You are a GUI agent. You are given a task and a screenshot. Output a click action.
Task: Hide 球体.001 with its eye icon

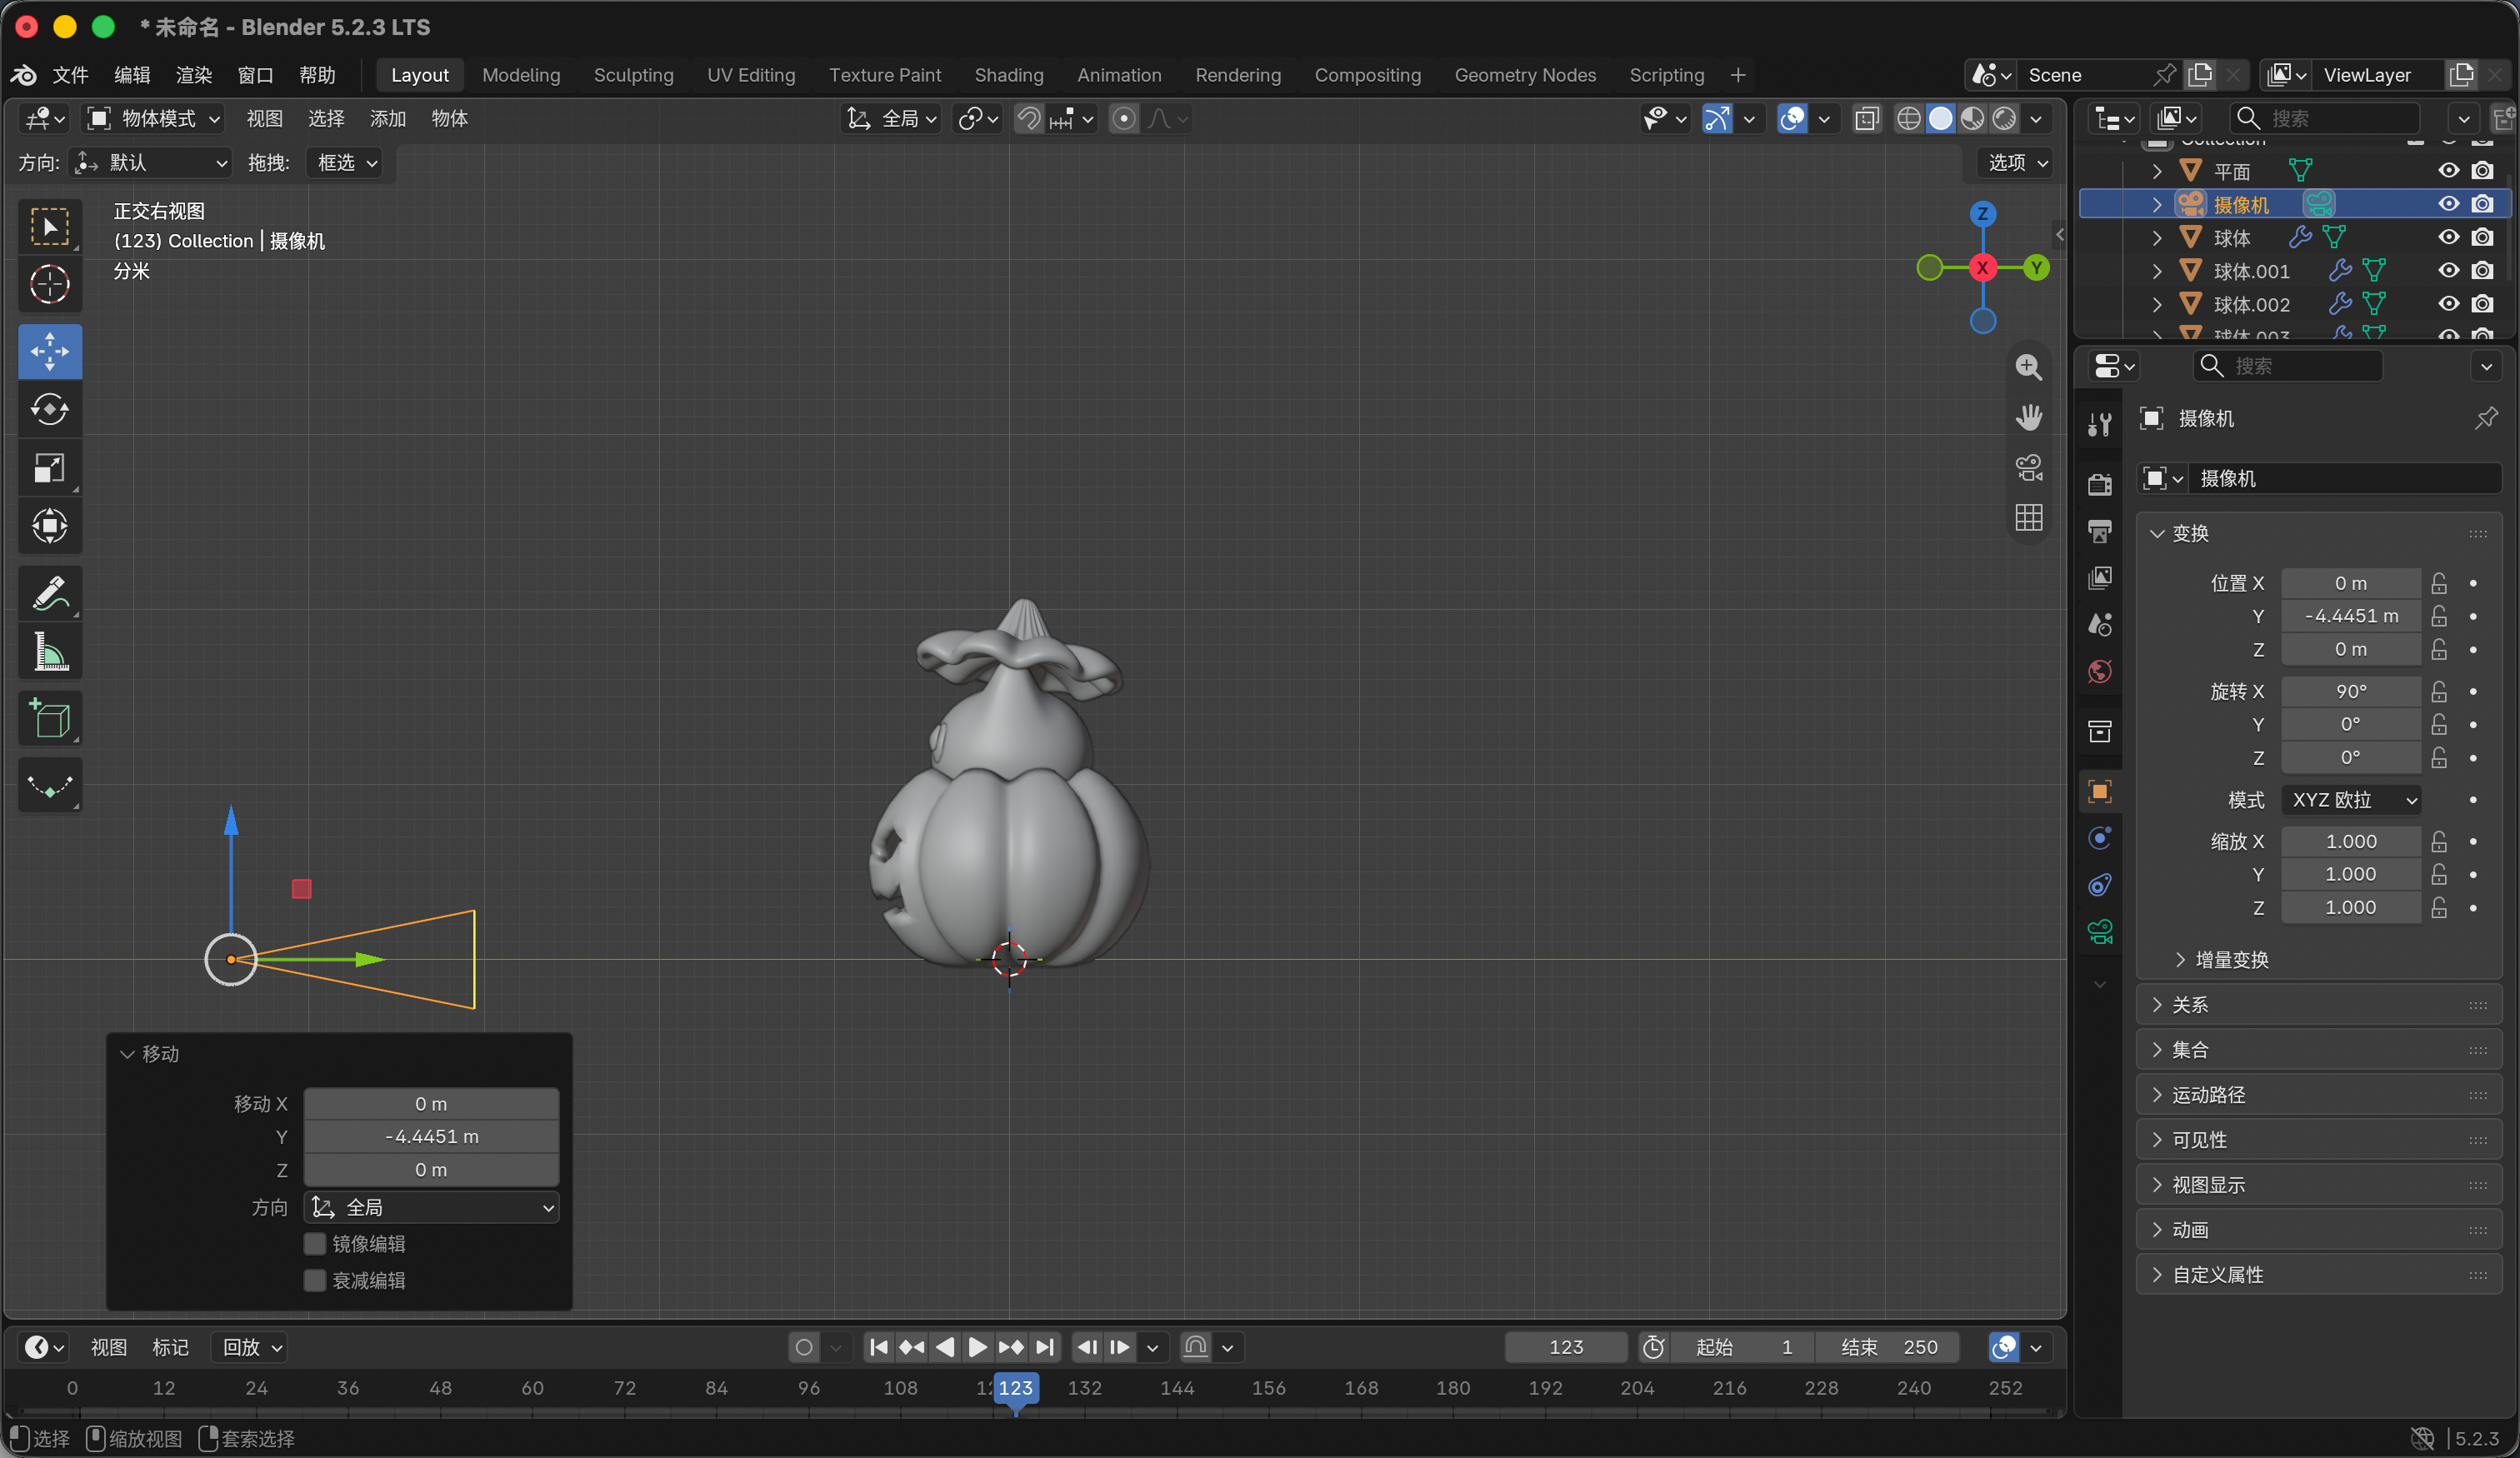pyautogui.click(x=2449, y=271)
